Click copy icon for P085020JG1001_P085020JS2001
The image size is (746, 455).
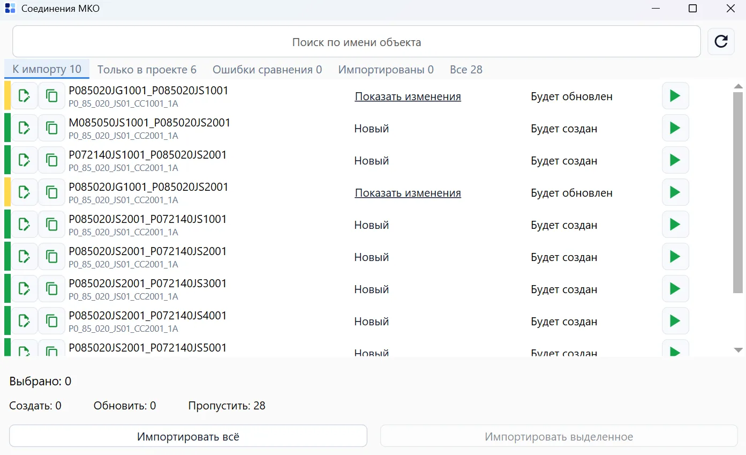pyautogui.click(x=51, y=192)
